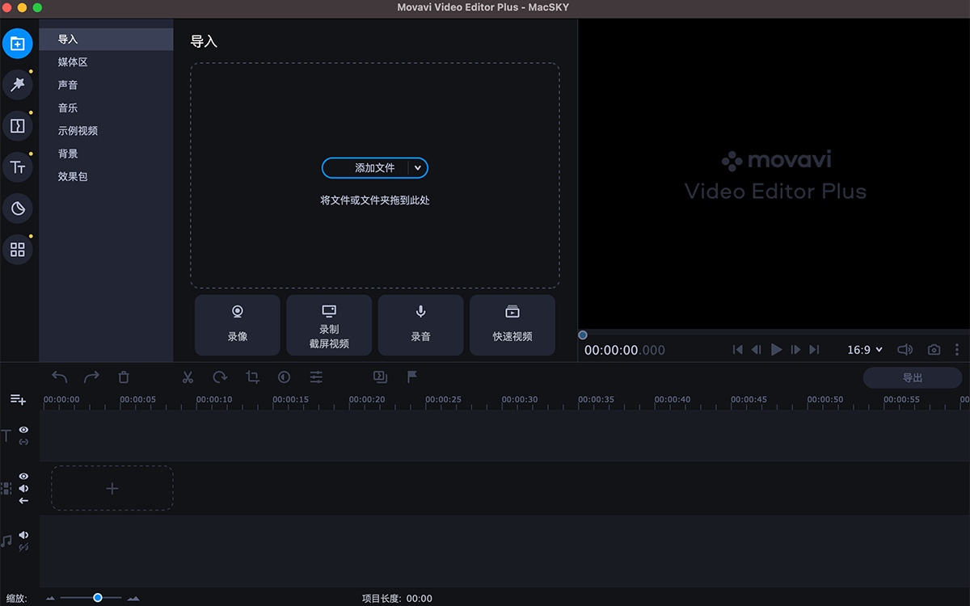The image size is (970, 606).
Task: Click the Undo arrow in timeline toolbar
Action: [x=60, y=377]
